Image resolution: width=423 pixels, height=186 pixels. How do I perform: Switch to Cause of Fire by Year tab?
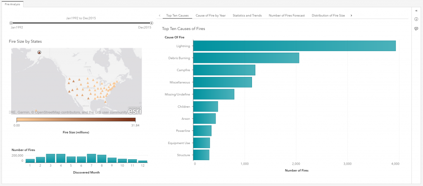pos(210,15)
